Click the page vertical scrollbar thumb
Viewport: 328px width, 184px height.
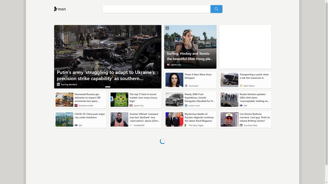pyautogui.click(x=326, y=83)
